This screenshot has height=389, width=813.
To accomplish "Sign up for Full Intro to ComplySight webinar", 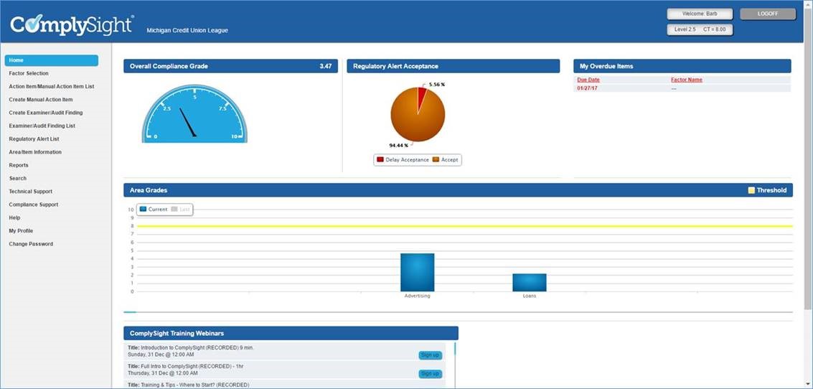I will pos(430,373).
